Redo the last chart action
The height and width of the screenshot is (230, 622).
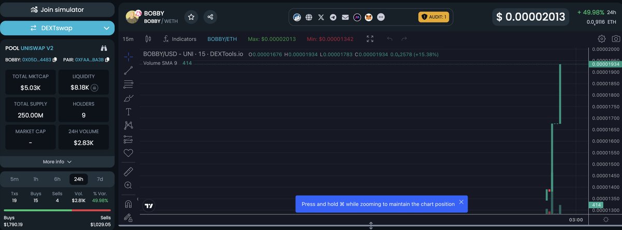coord(404,39)
